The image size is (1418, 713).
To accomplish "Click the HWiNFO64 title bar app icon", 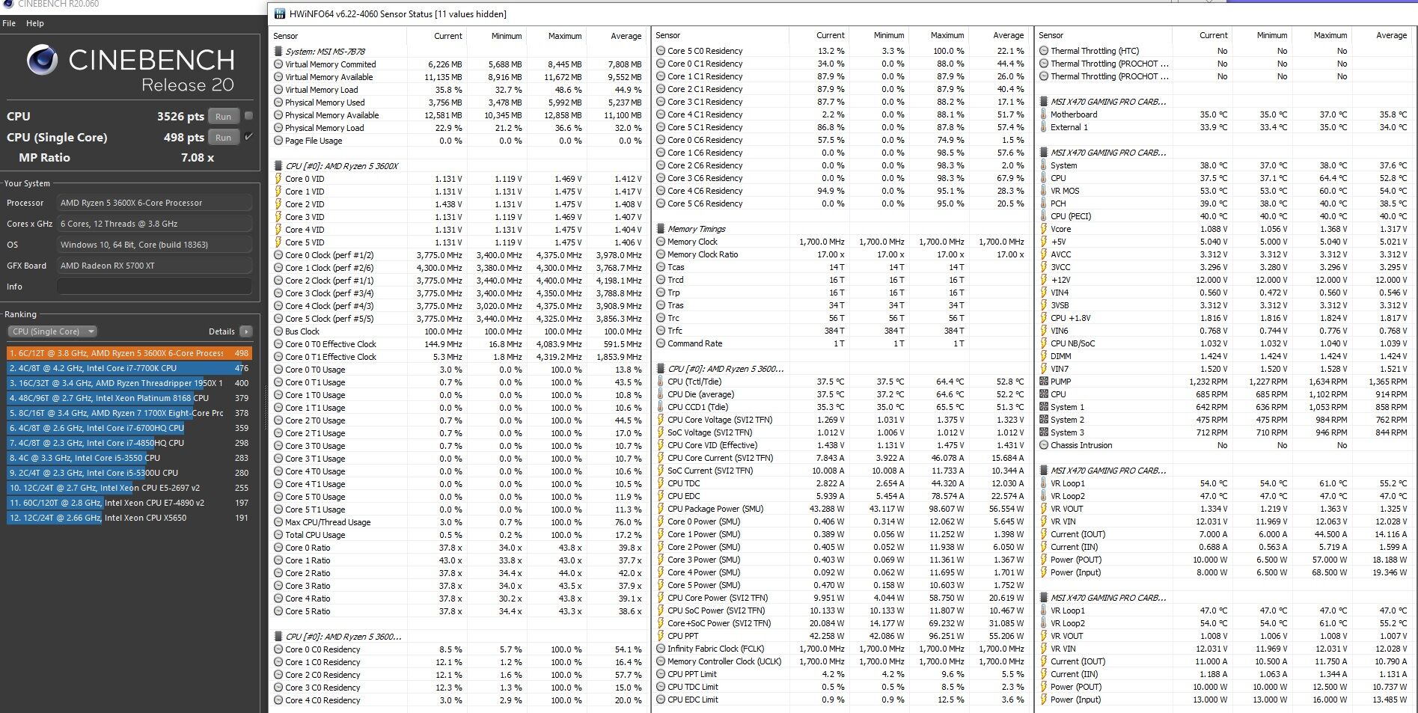I will (x=279, y=13).
